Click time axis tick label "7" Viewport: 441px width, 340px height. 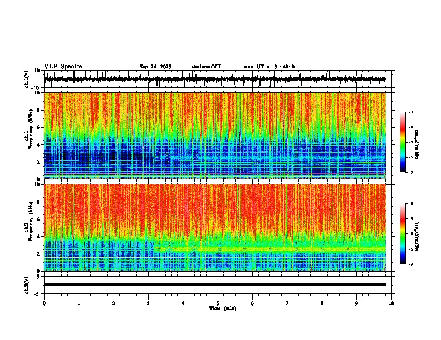287,303
